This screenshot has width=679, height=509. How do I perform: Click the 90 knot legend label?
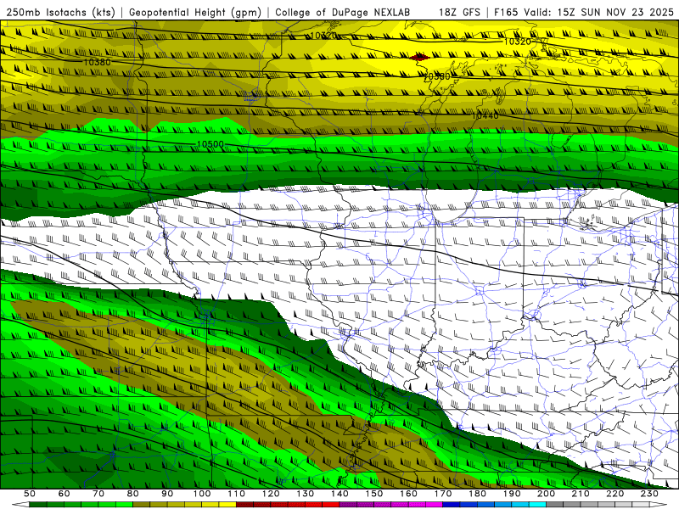click(x=167, y=494)
